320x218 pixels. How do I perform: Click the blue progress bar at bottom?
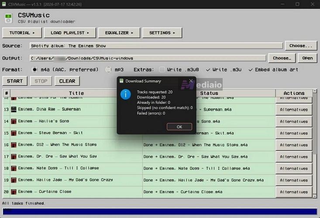click(x=160, y=211)
